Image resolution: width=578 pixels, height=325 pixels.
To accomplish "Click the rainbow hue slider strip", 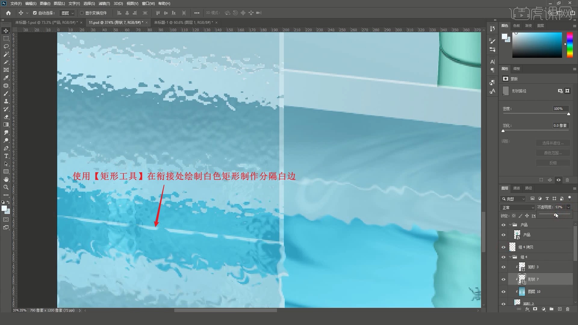I will coord(570,45).
